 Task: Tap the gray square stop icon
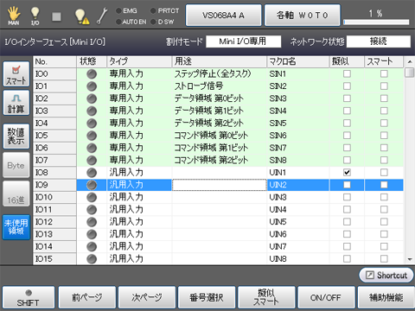[x=56, y=16]
